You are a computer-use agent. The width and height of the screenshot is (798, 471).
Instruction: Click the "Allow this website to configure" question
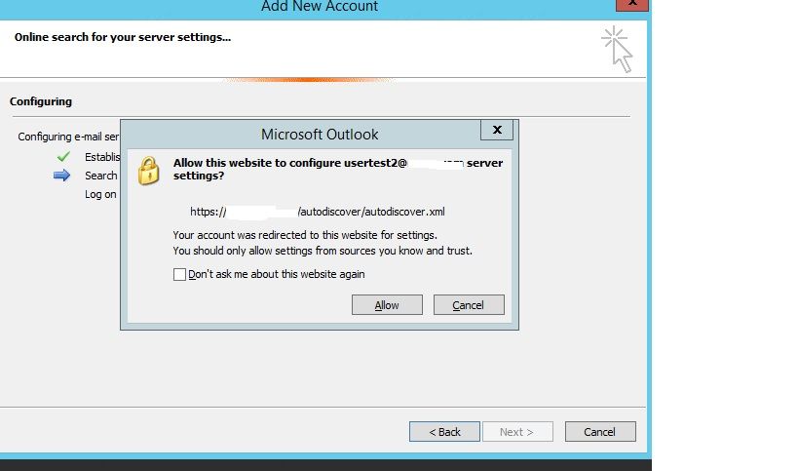(338, 169)
